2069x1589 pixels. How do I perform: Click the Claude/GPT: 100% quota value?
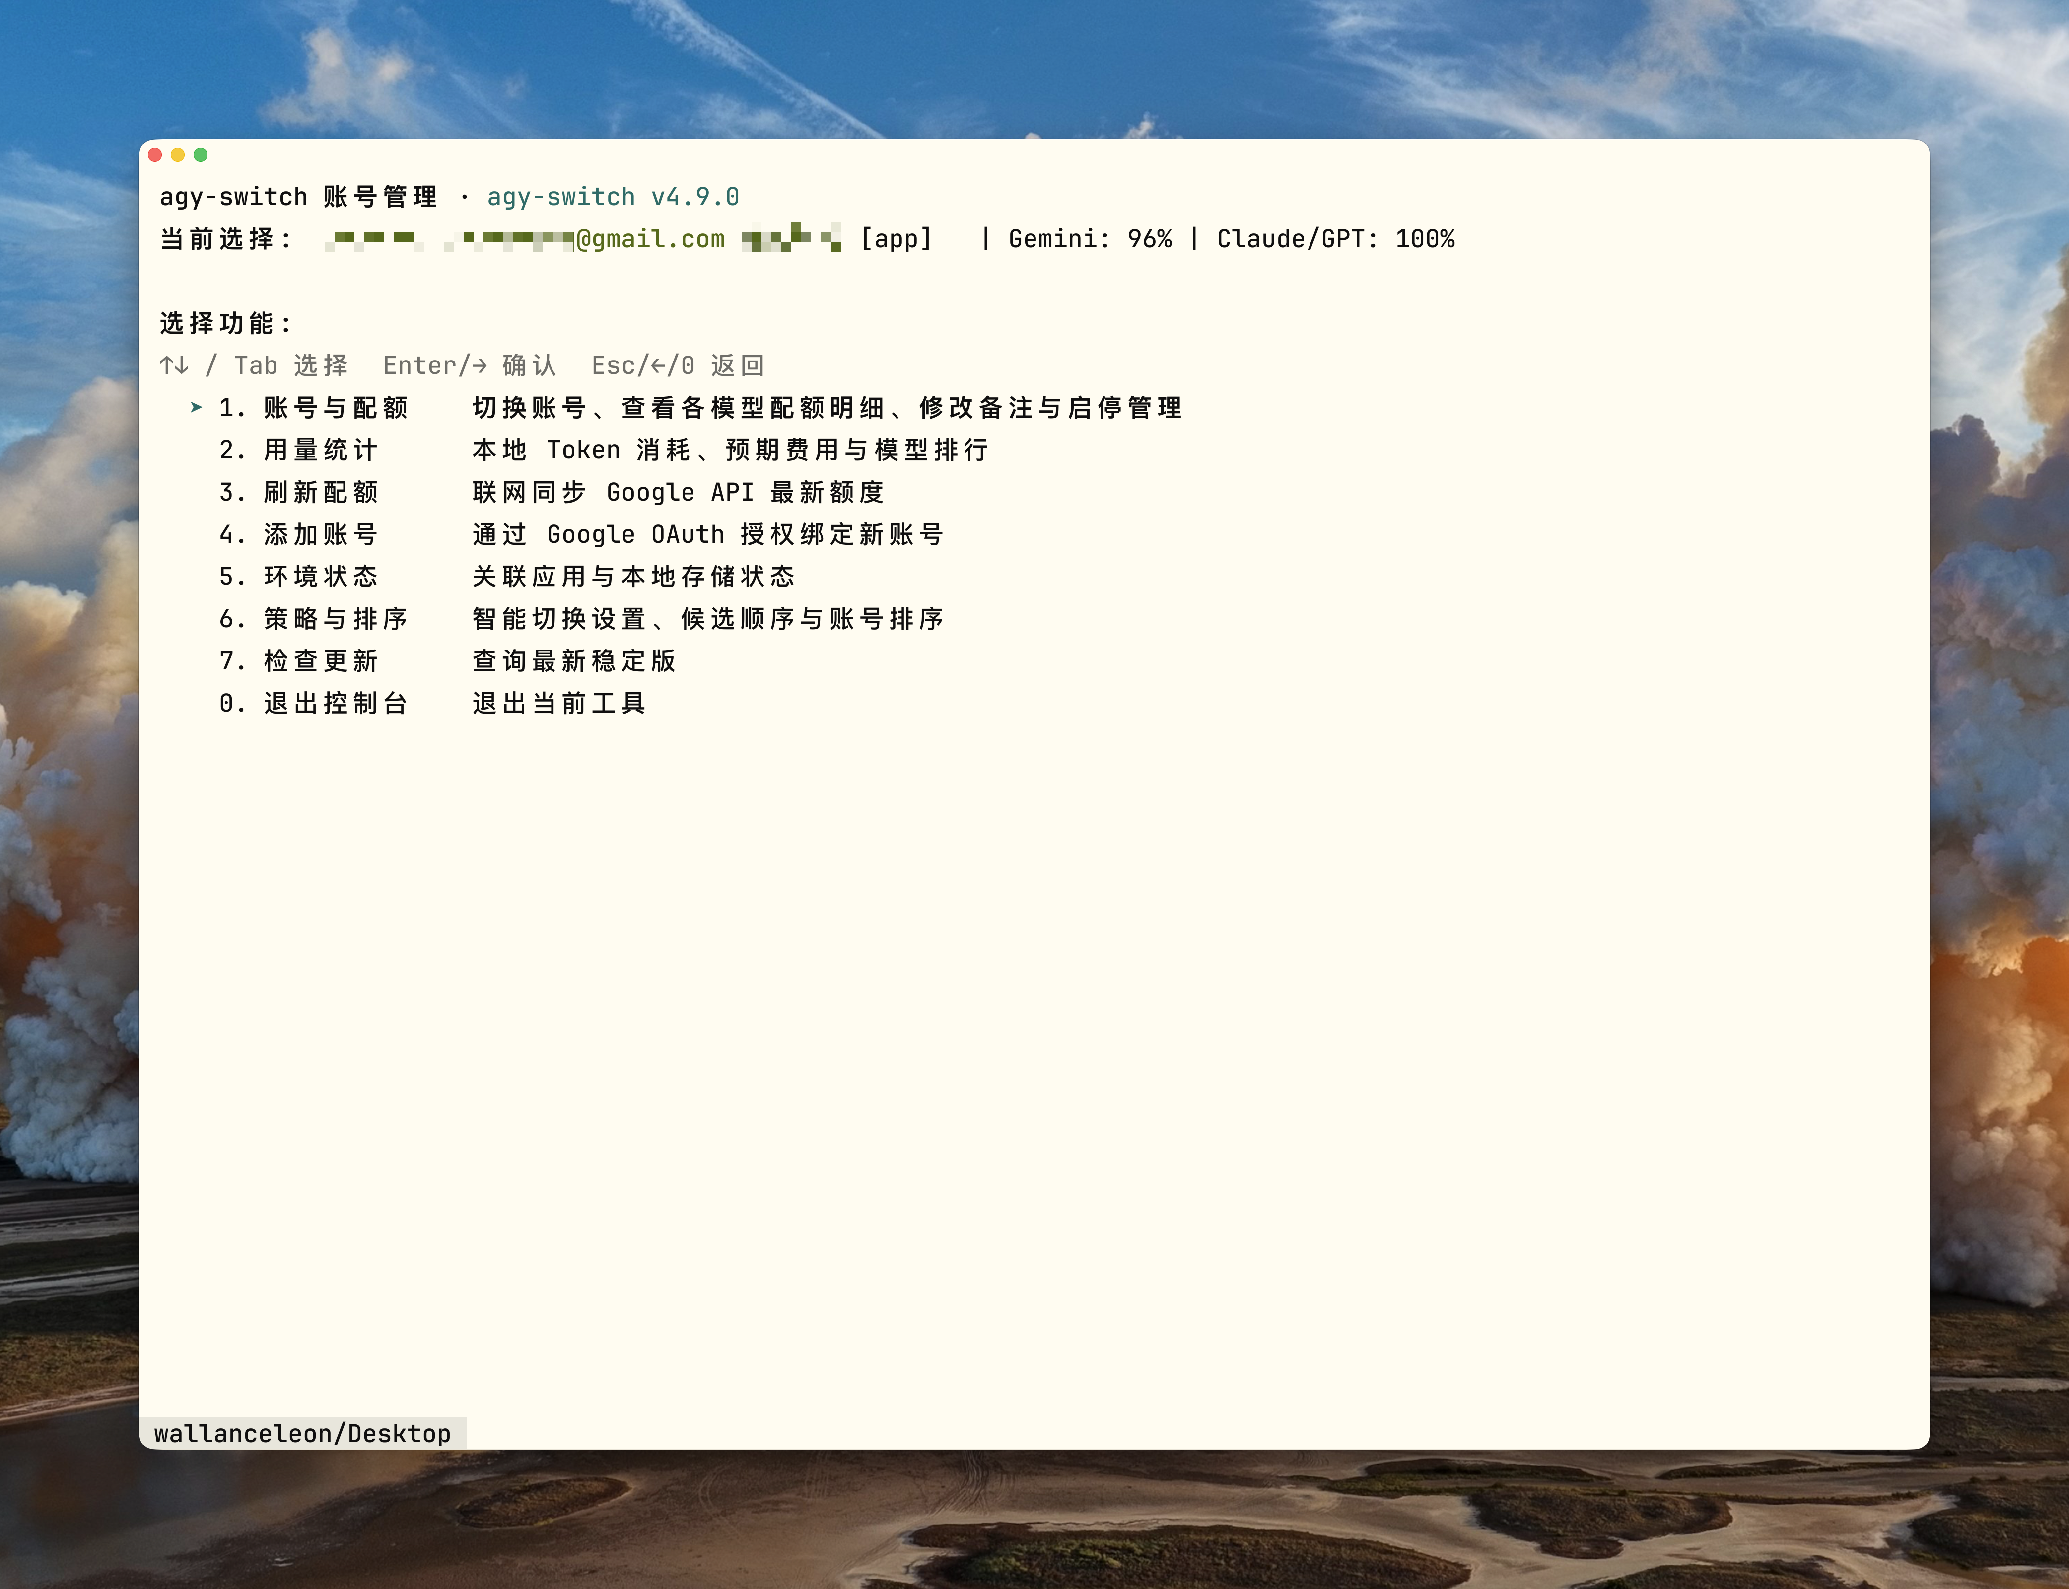point(1335,239)
